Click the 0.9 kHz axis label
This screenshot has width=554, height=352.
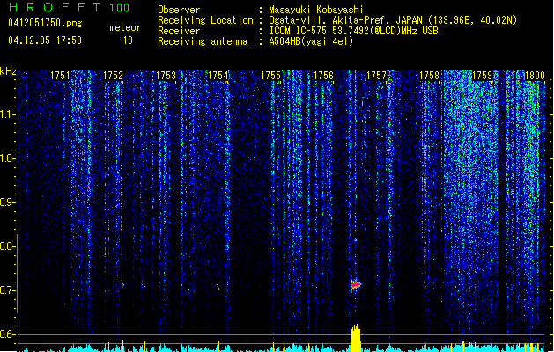point(7,202)
